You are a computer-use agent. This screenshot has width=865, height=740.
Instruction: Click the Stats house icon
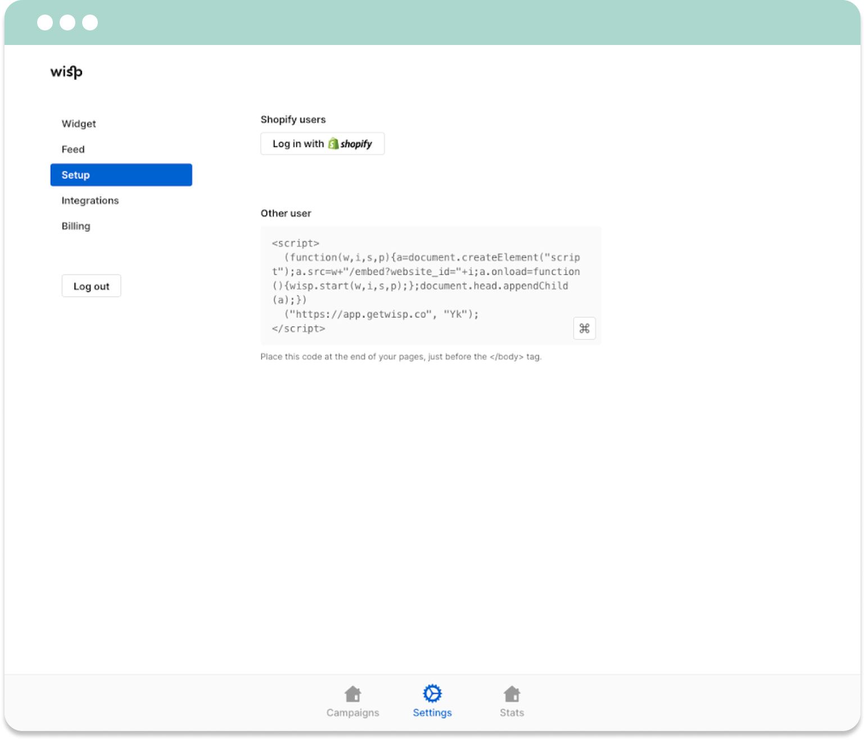click(512, 694)
